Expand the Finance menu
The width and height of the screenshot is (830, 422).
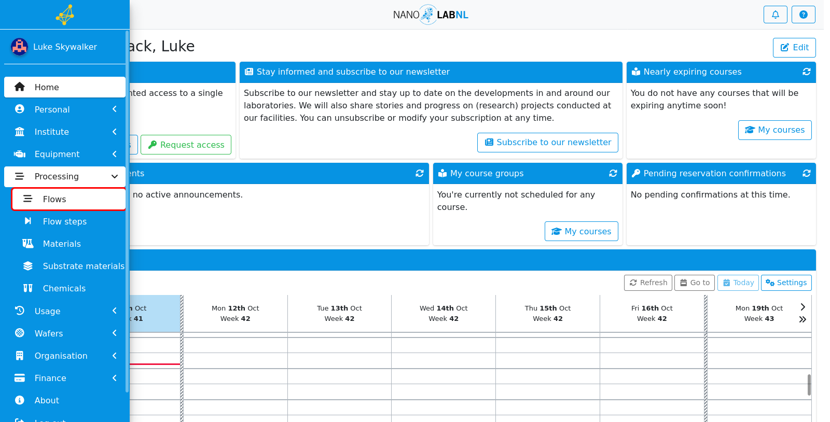click(65, 378)
